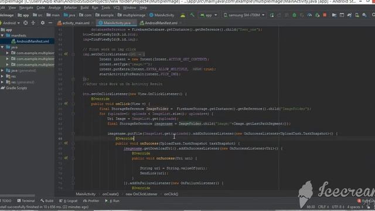The image size is (375, 211).
Task: Open the VCS menu
Action: tap(117, 8)
